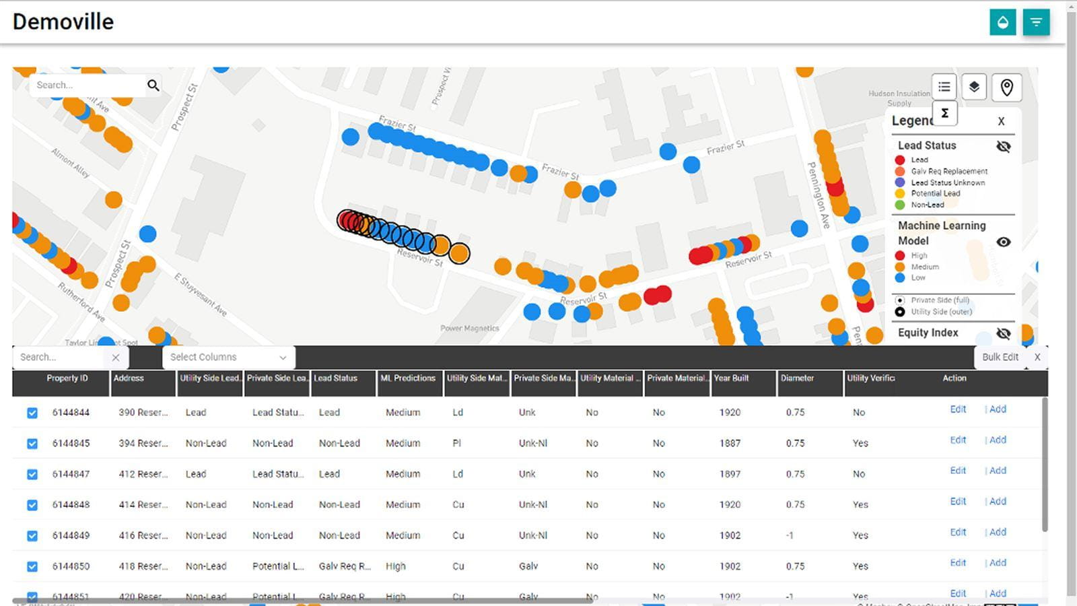Click Bulk Edit button
This screenshot has height=606, width=1077.
1000,358
